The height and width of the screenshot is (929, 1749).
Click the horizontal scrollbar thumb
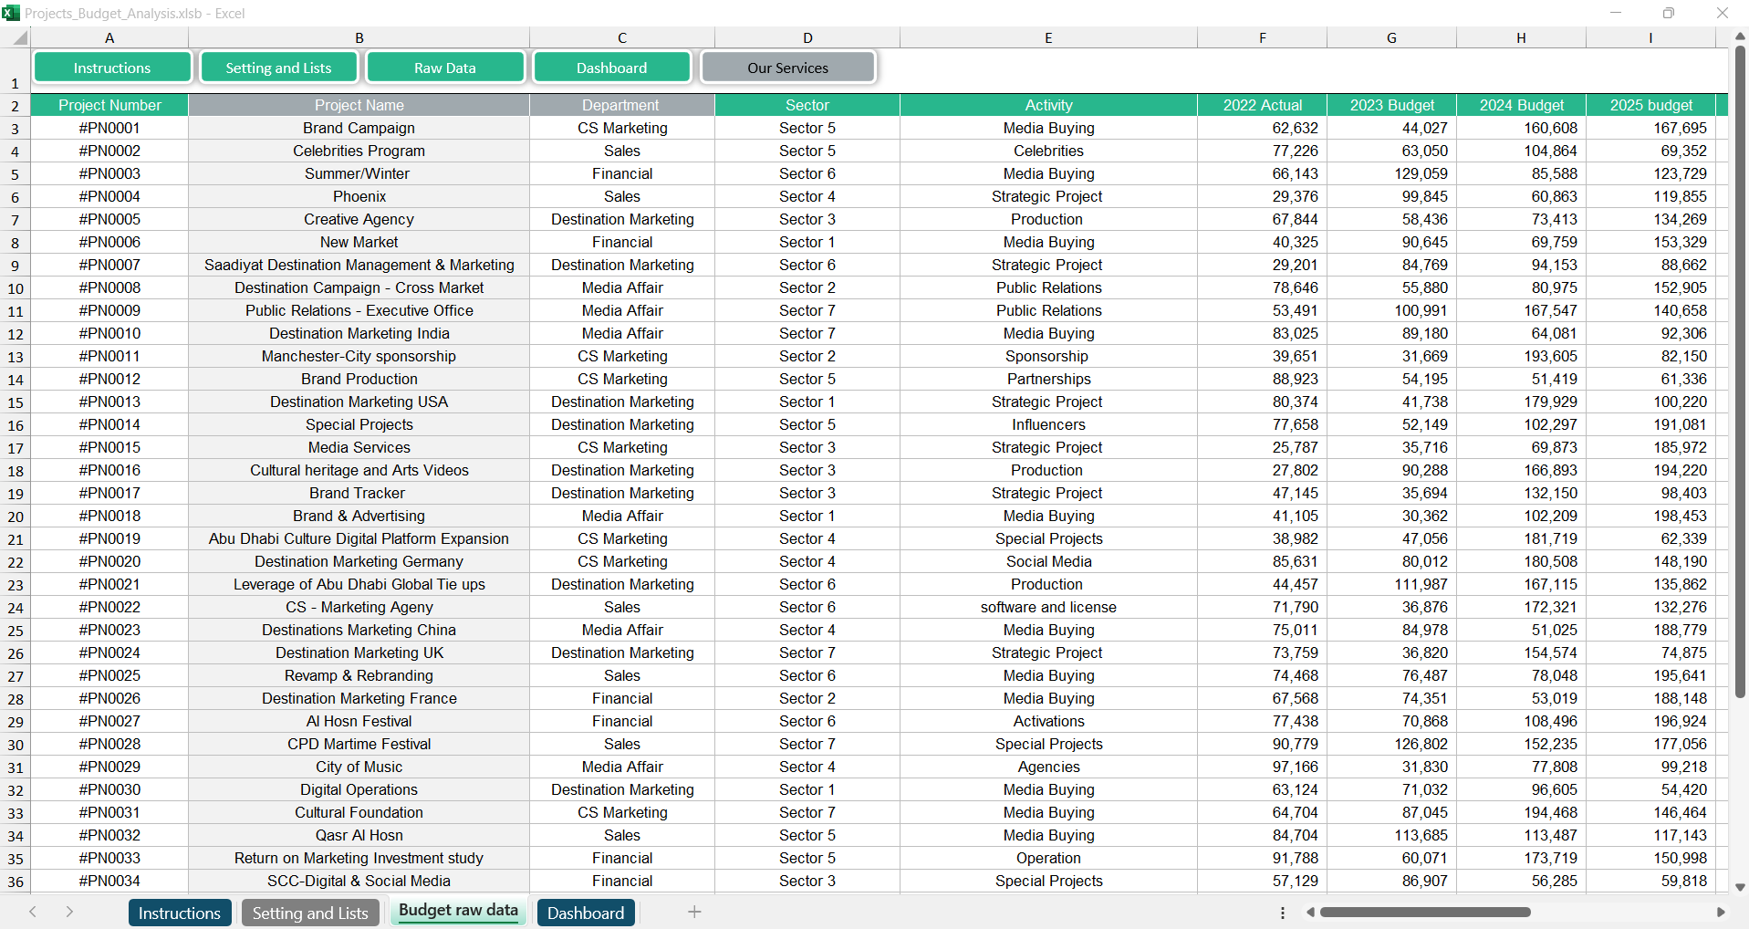(1424, 912)
